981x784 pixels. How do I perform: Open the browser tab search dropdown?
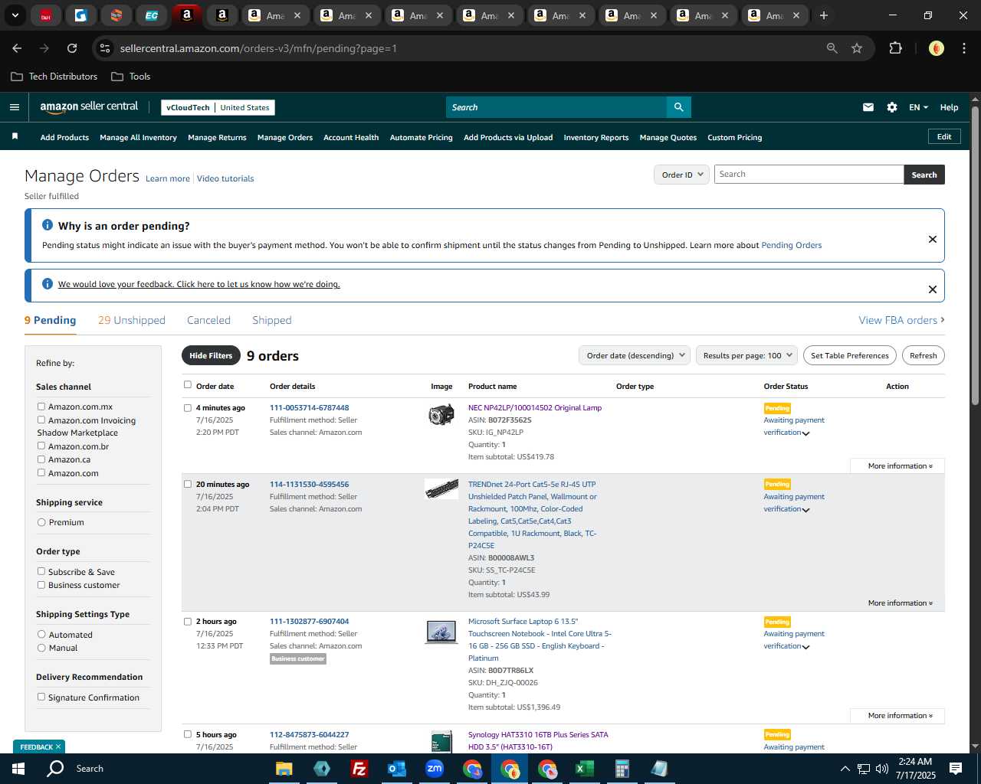(x=15, y=15)
